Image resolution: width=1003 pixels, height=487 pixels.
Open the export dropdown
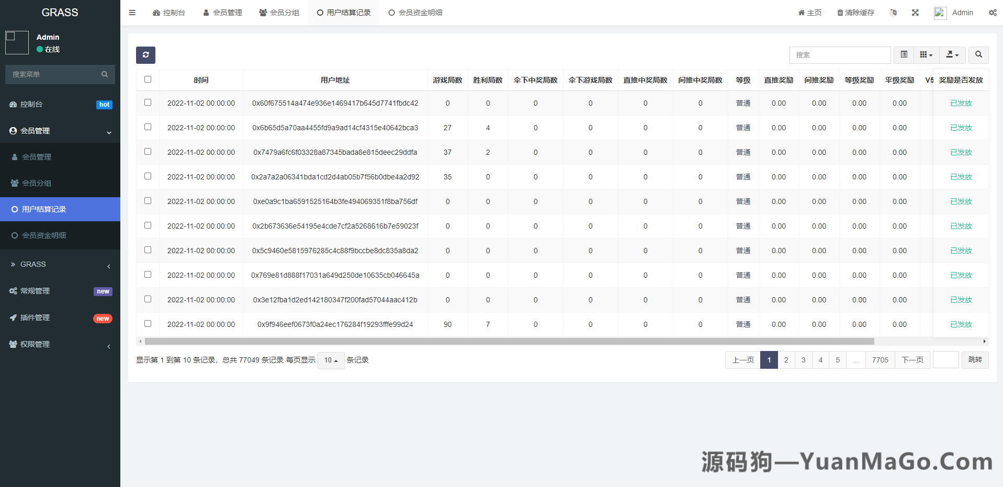952,54
